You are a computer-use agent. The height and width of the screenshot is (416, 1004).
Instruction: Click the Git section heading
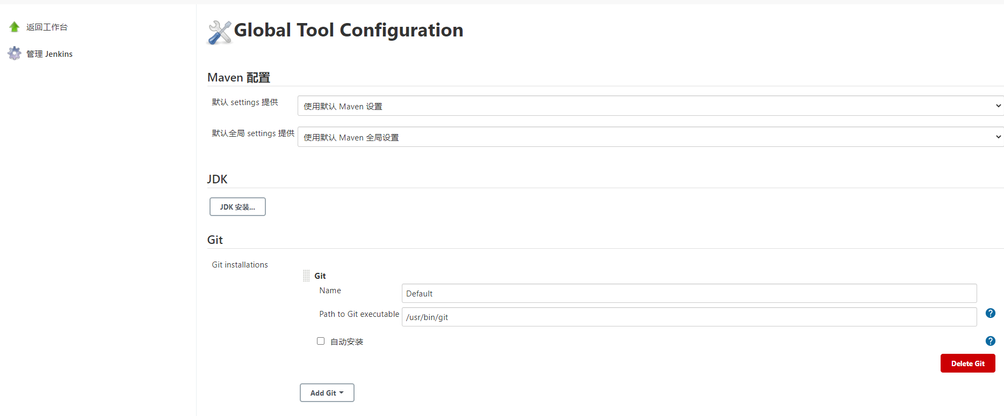tap(215, 240)
